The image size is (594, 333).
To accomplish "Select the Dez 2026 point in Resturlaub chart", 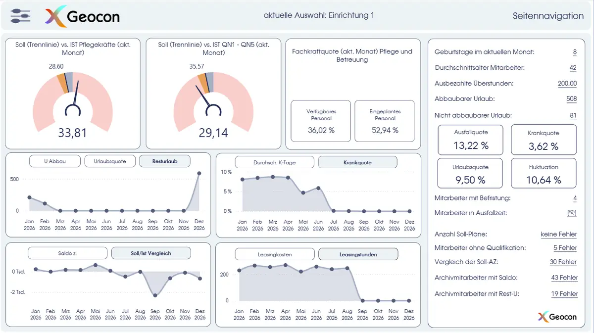I will 199,173.
